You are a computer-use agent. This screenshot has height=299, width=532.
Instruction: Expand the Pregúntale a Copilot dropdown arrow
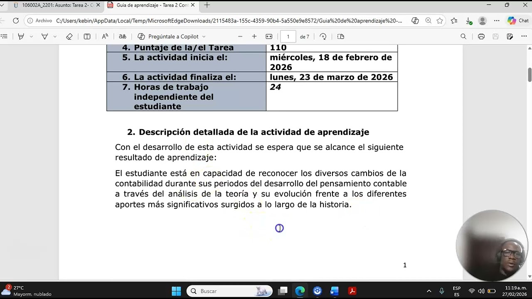pos(204,37)
